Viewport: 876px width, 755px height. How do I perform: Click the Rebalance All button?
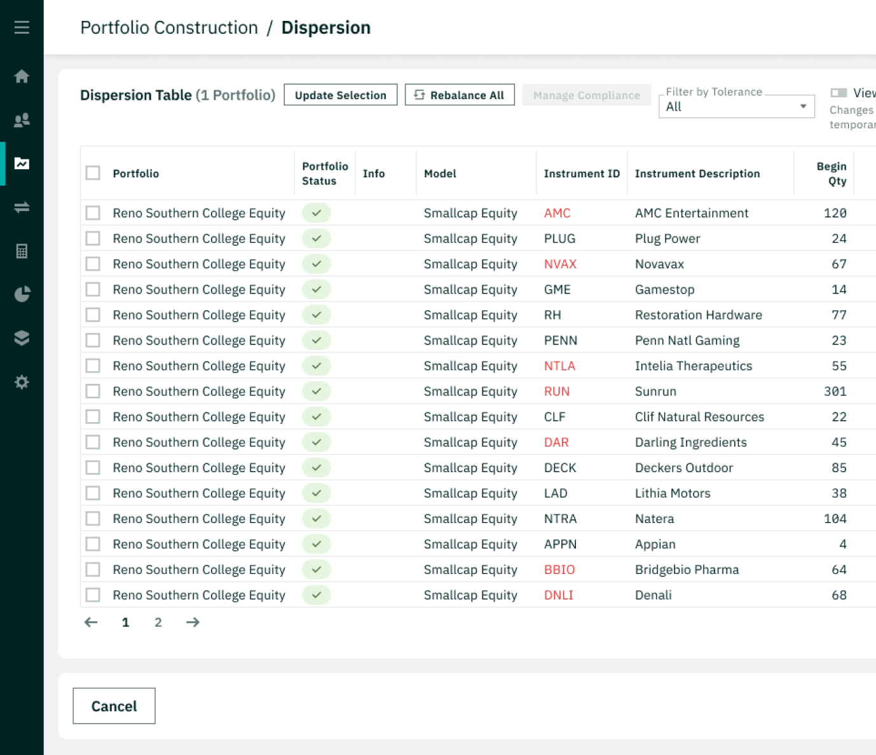coord(460,94)
